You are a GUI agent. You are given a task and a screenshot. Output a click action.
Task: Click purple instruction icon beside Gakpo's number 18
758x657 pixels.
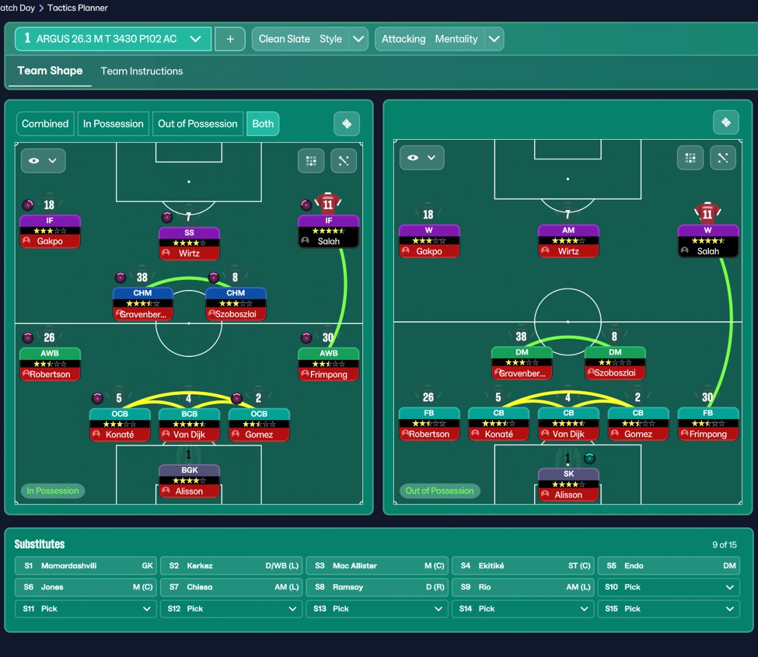click(x=28, y=205)
